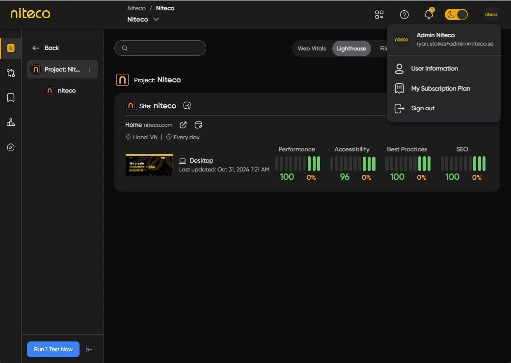This screenshot has width=511, height=363.
Task: Open the apps grid icon in header
Action: [379, 15]
